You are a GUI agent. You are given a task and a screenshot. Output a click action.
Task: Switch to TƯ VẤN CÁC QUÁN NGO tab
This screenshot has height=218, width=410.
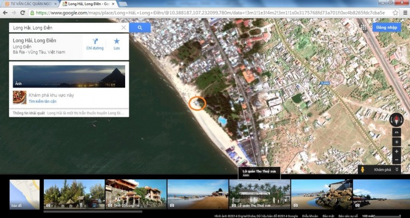[31, 4]
